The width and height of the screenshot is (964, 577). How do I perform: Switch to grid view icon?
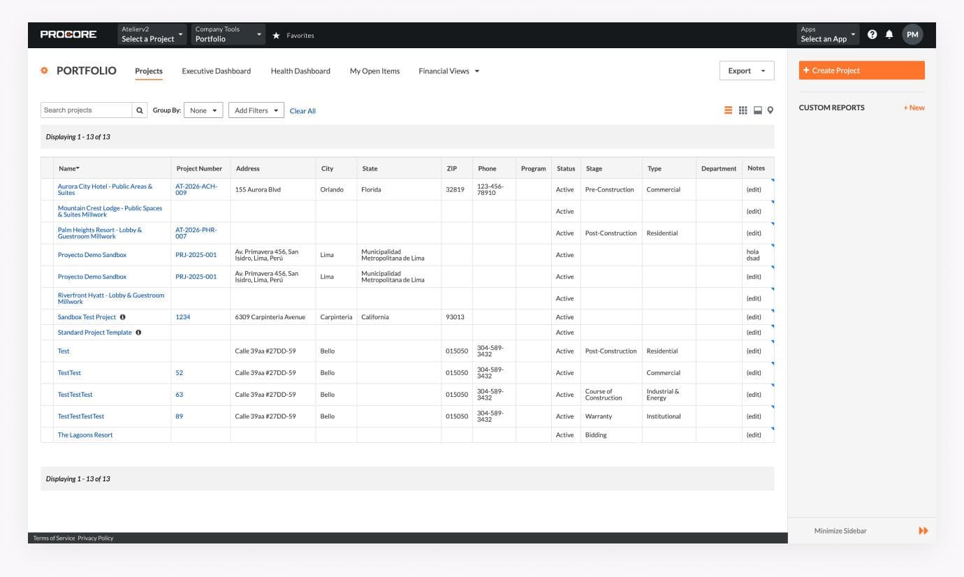743,110
